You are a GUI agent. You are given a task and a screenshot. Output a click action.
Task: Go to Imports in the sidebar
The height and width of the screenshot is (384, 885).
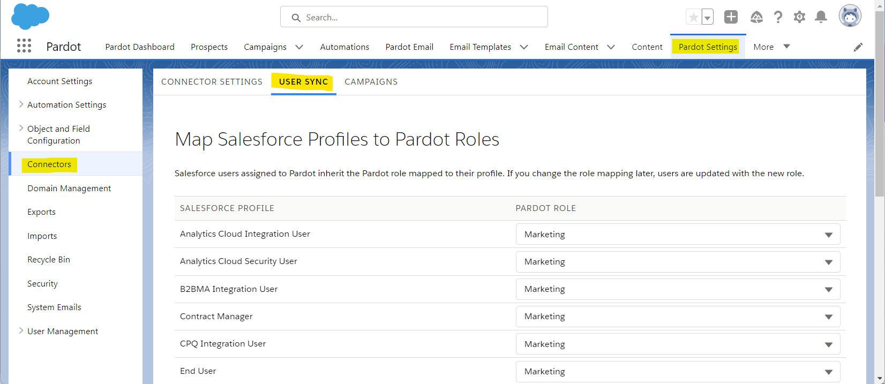[x=42, y=236]
